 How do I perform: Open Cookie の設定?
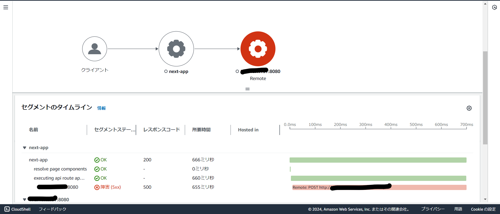tap(483, 209)
